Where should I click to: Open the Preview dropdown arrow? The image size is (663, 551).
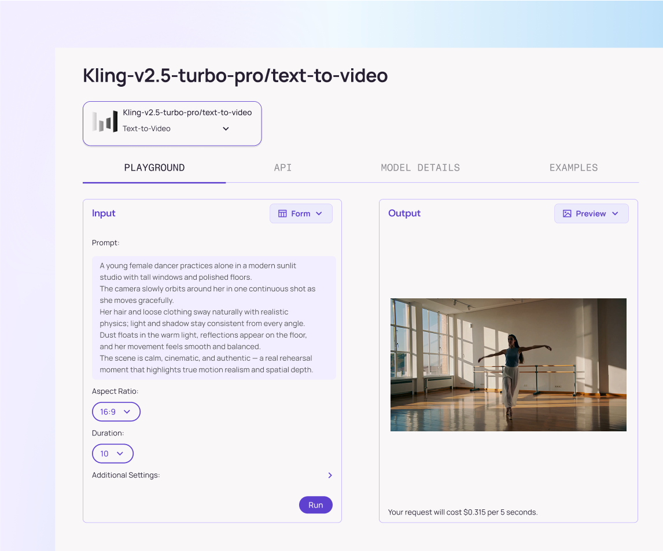point(616,213)
